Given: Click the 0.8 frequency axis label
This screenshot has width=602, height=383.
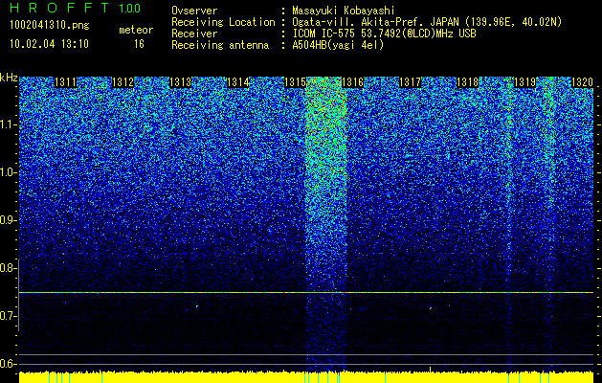Looking at the screenshot, I should 8,268.
